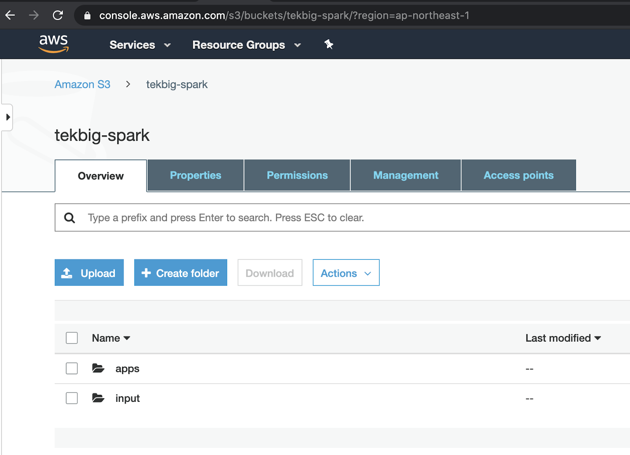Expand the left side navigation panel
This screenshot has width=630, height=455.
pyautogui.click(x=7, y=117)
